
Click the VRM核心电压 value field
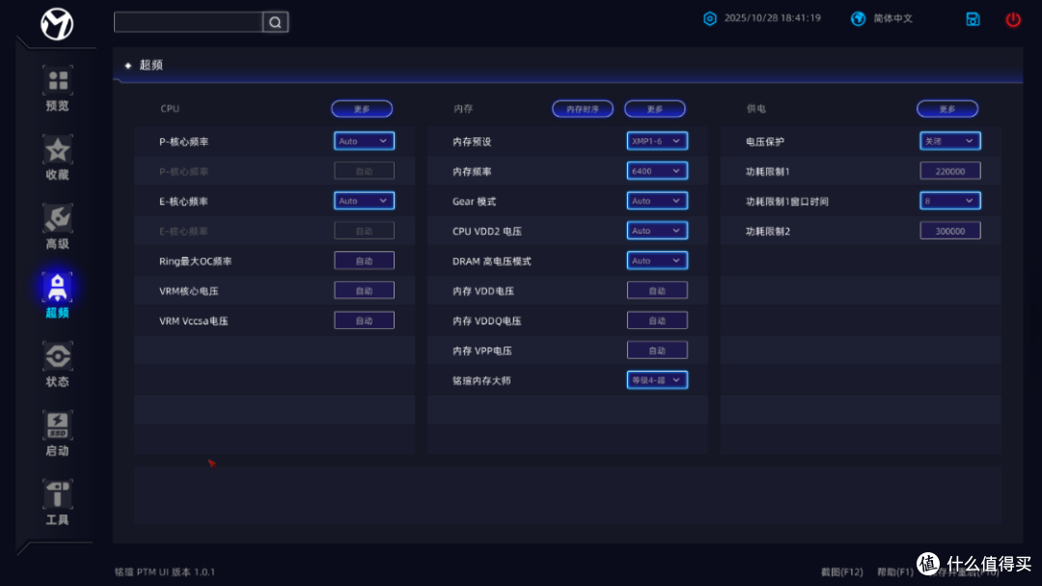(364, 291)
